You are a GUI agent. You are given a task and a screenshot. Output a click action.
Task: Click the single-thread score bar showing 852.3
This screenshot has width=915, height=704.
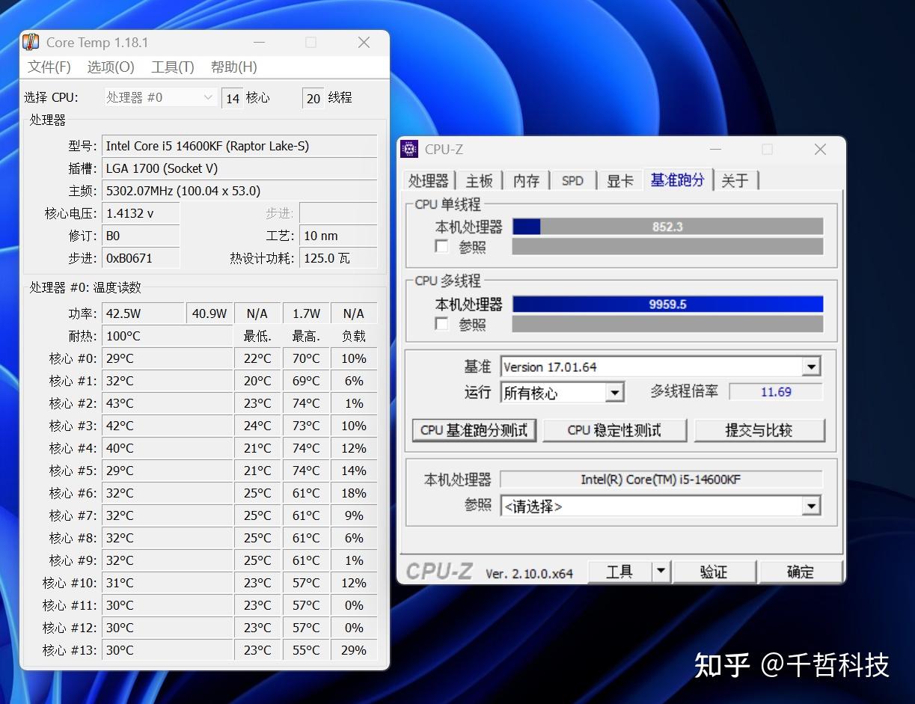pos(667,227)
